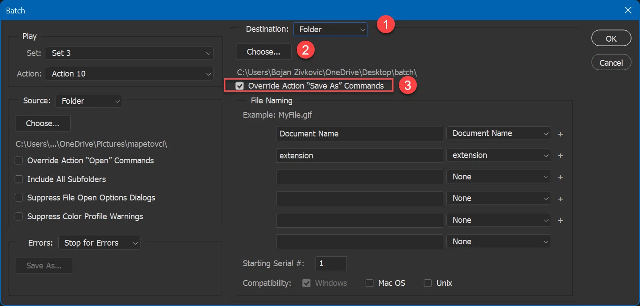Uncheck Override Action "Save As" Commands

240,86
